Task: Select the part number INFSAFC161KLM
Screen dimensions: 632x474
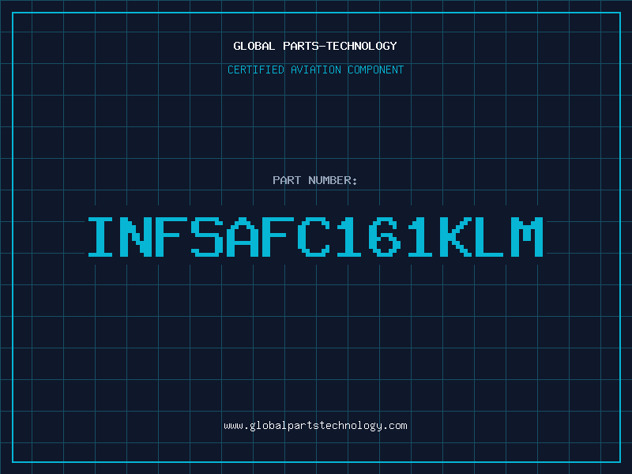Action: point(315,236)
